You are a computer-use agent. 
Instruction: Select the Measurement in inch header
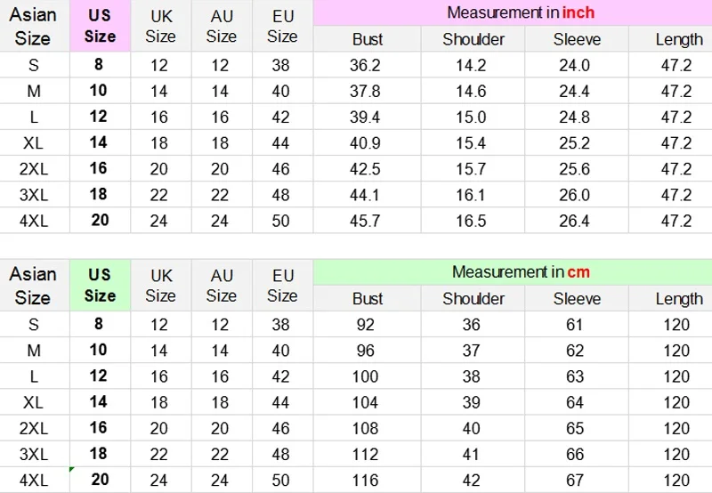tap(521, 12)
